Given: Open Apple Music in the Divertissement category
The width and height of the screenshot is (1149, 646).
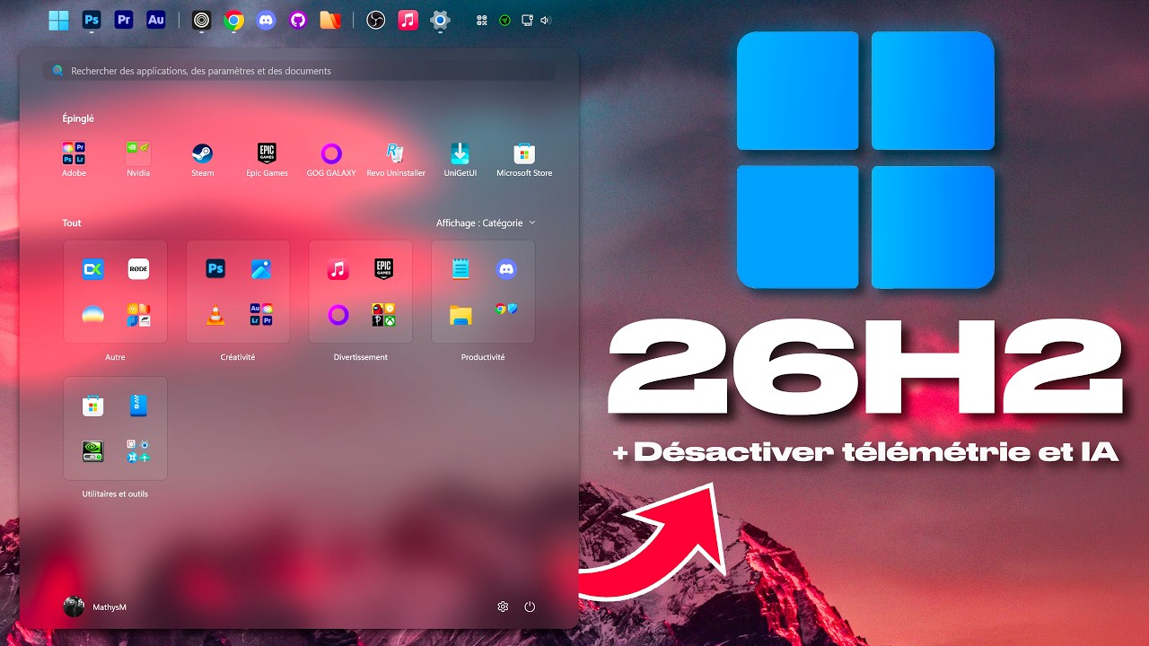Looking at the screenshot, I should point(338,268).
